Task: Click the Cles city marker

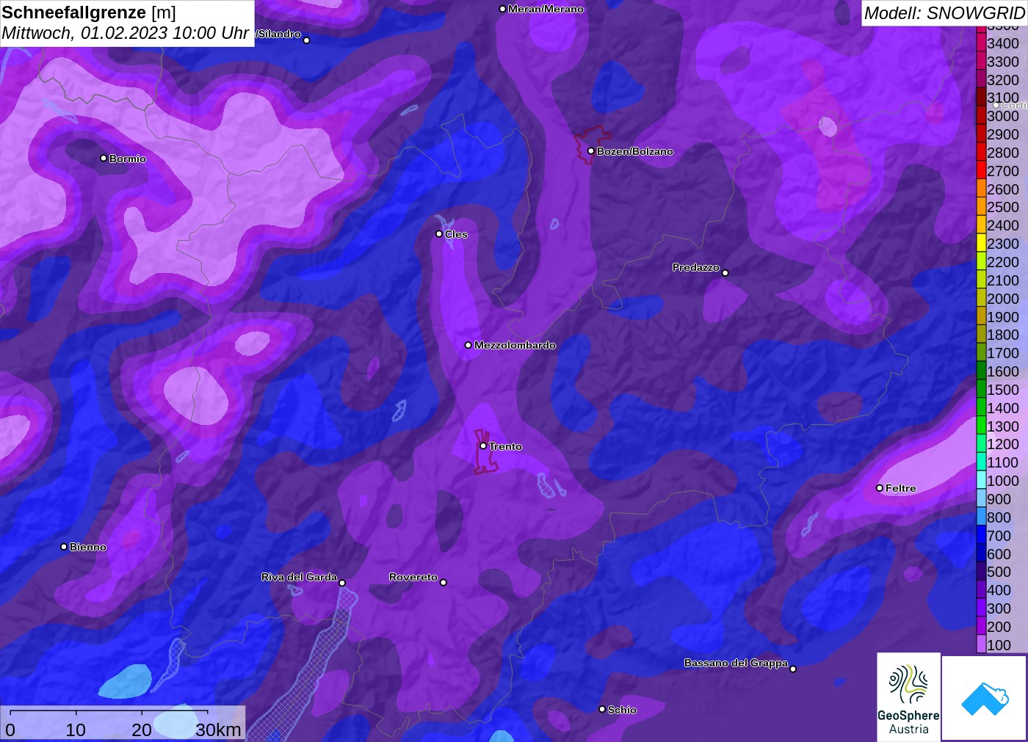Action: point(439,234)
